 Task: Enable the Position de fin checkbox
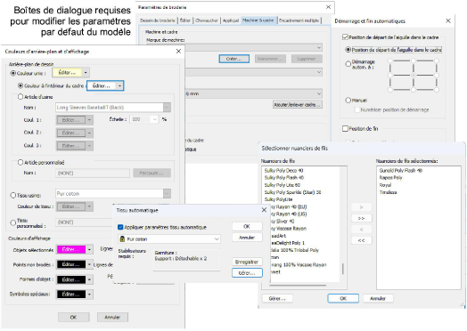[x=345, y=128]
